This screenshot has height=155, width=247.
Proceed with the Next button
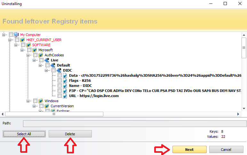(189, 150)
